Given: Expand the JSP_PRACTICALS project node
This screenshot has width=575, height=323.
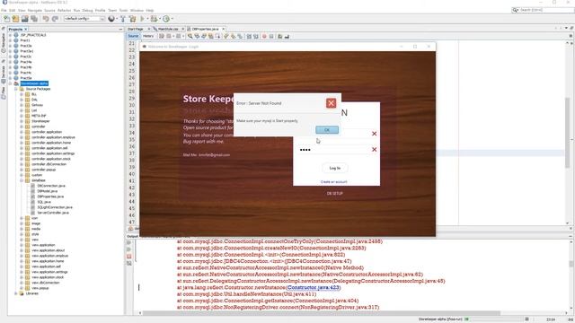Looking at the screenshot, I should coord(10,35).
